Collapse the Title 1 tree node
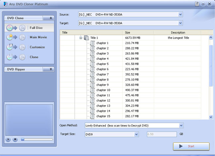Viewport: 215px width, 156px height. pos(81,38)
